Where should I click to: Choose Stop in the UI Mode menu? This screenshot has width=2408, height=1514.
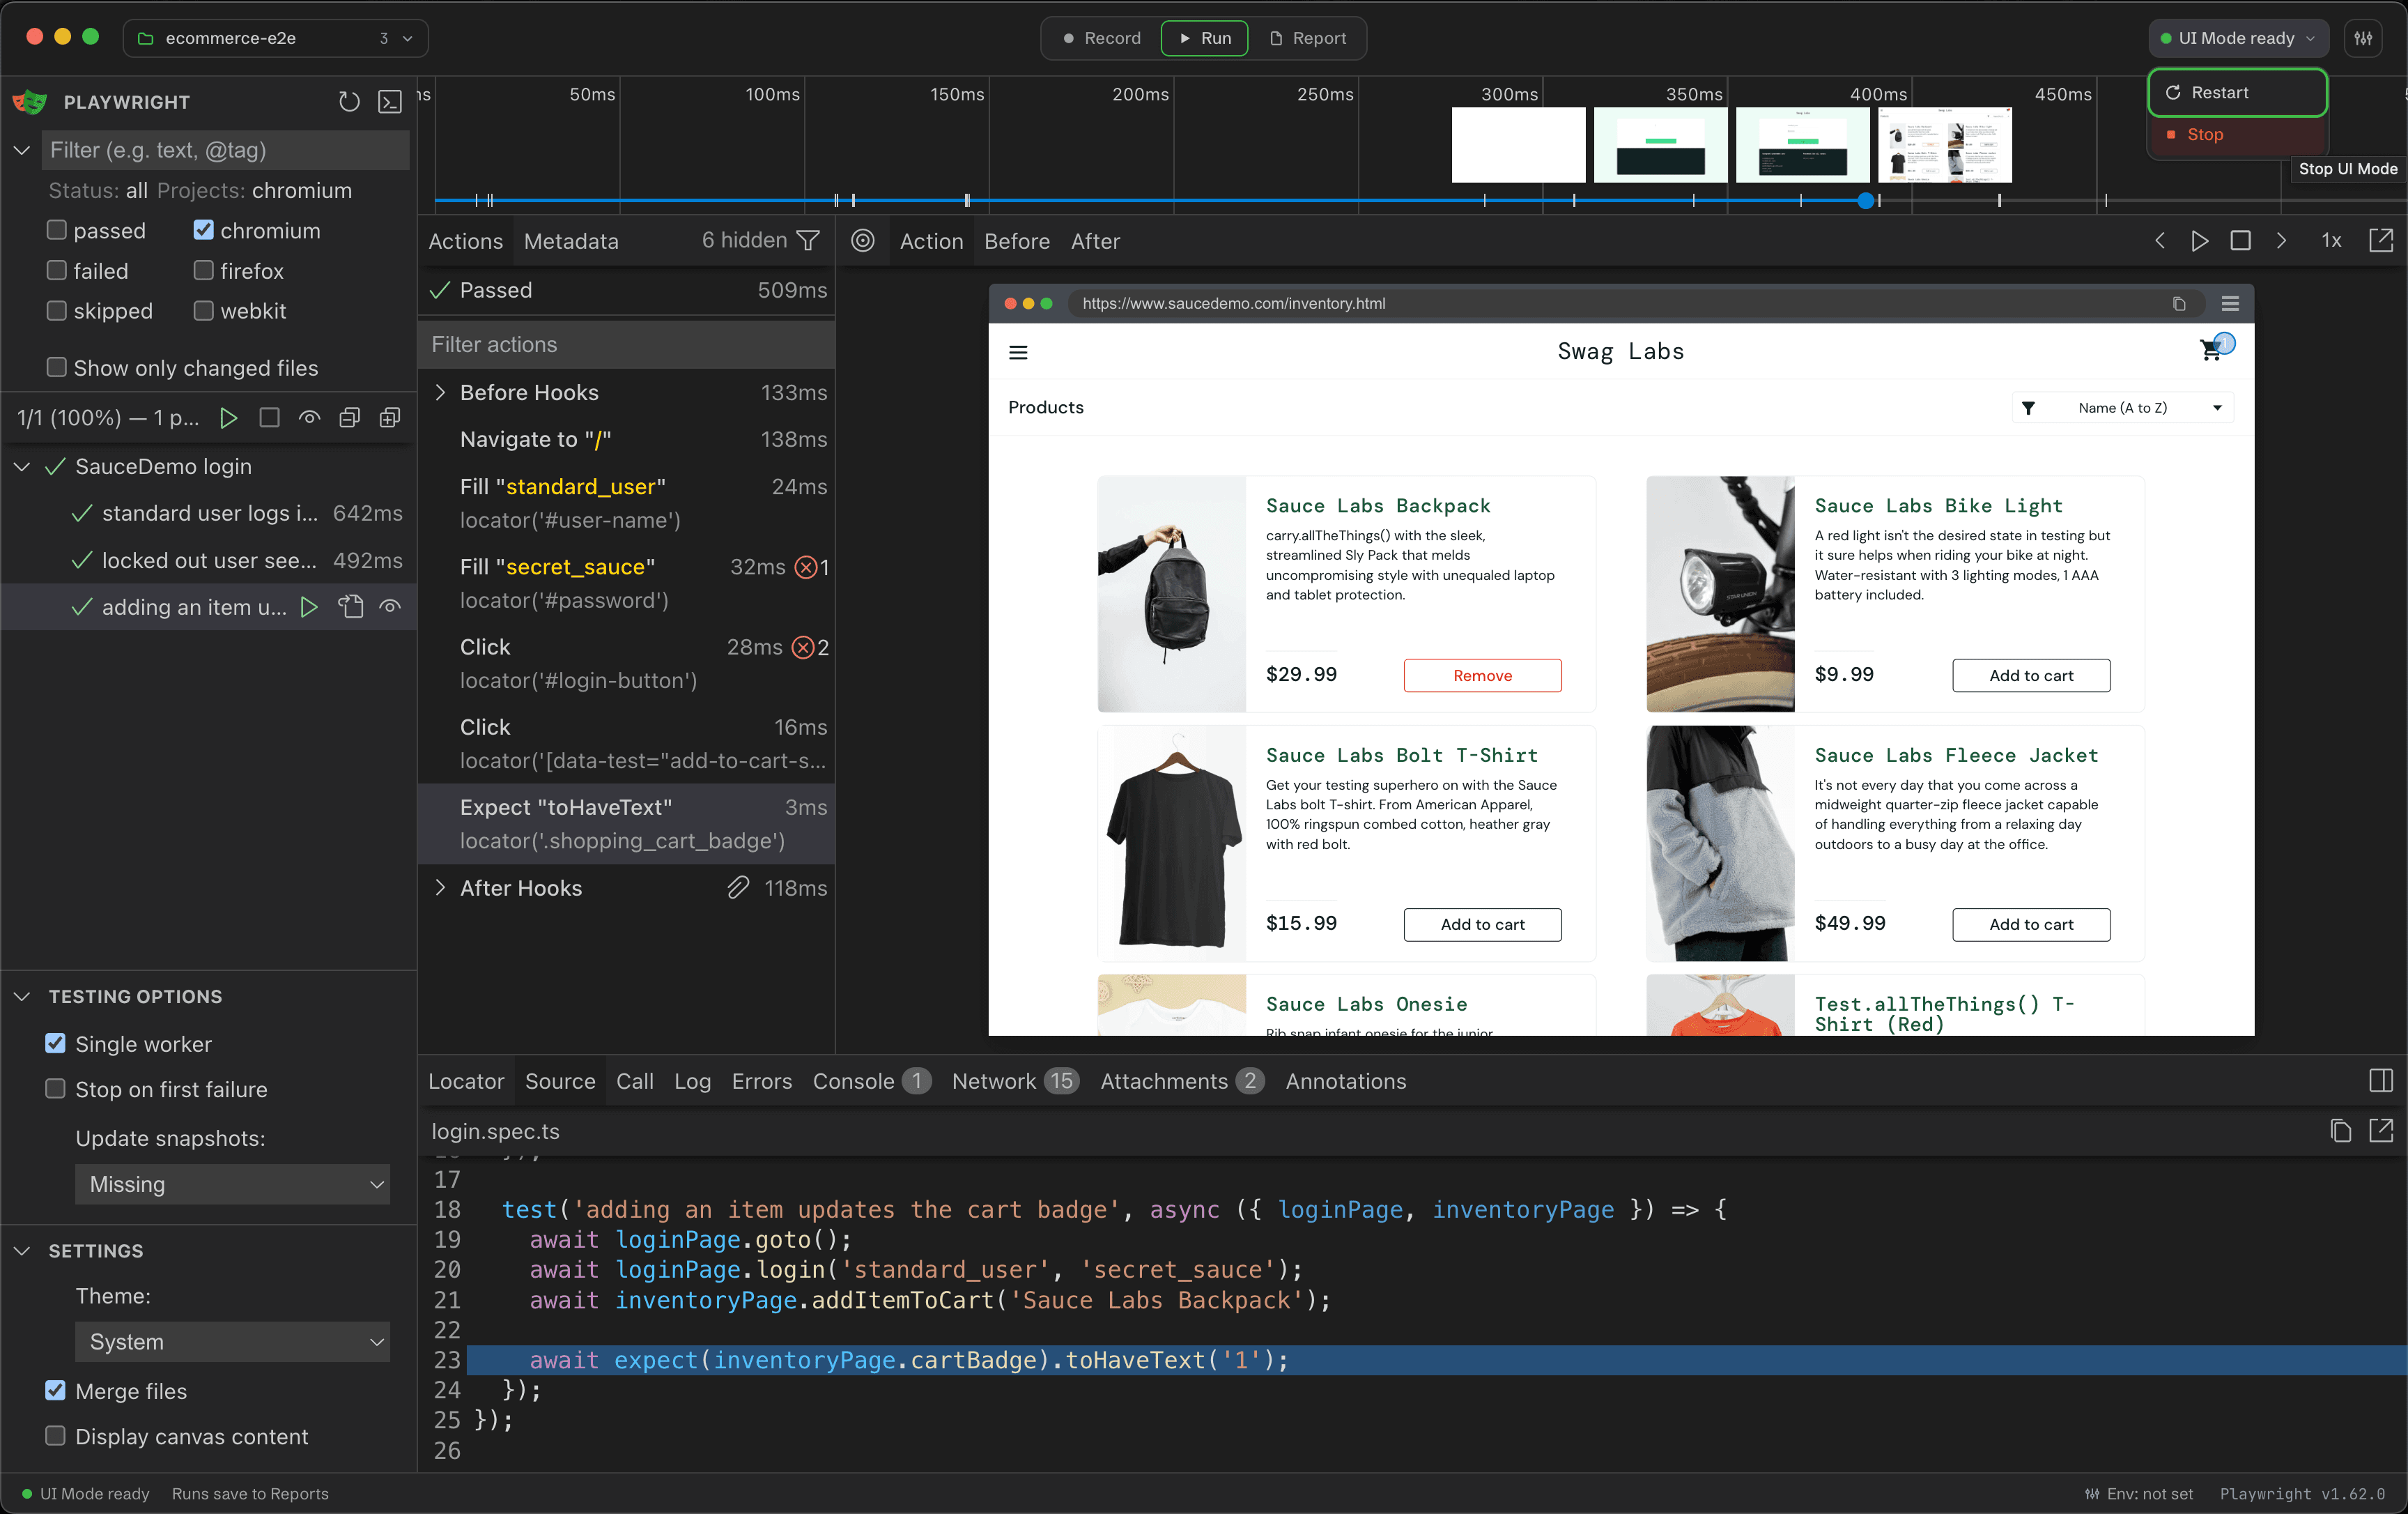(2237, 135)
